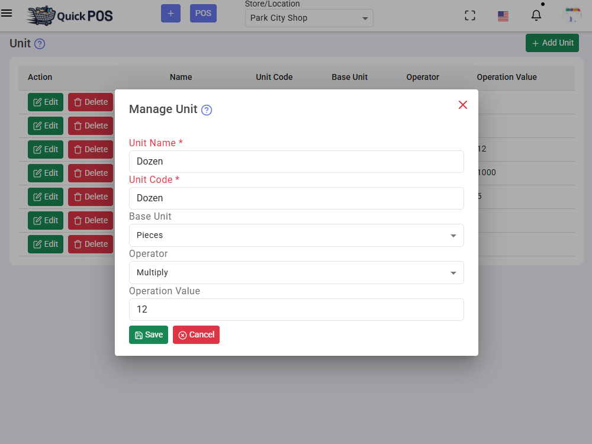Viewport: 592px width, 444px height.
Task: Save the unit changes
Action: click(149, 335)
